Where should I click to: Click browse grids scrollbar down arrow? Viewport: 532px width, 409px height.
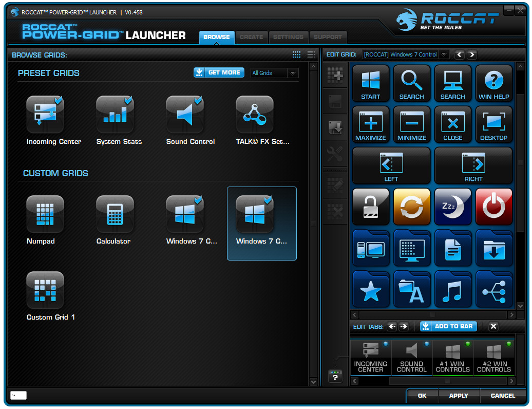pos(313,382)
